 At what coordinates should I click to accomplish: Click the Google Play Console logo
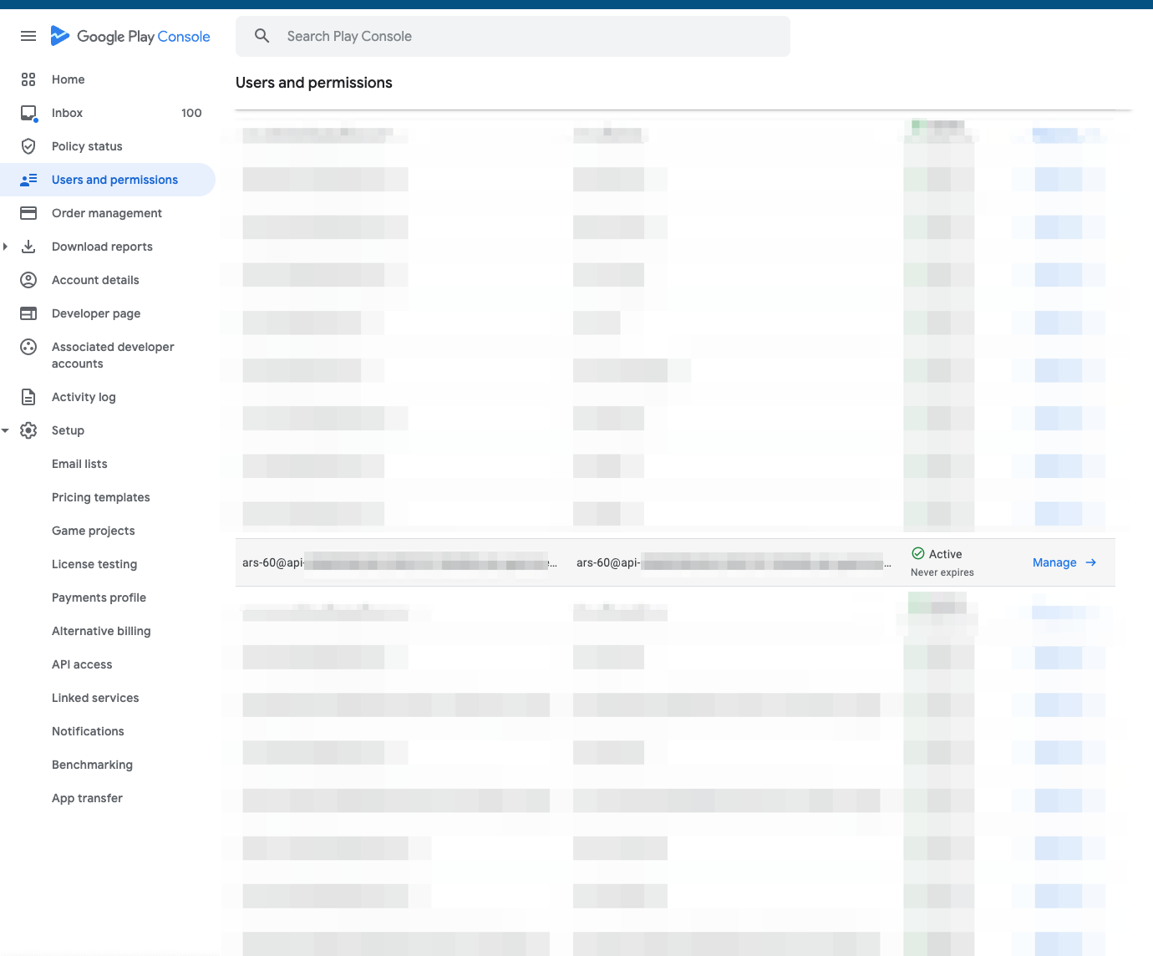pyautogui.click(x=130, y=36)
